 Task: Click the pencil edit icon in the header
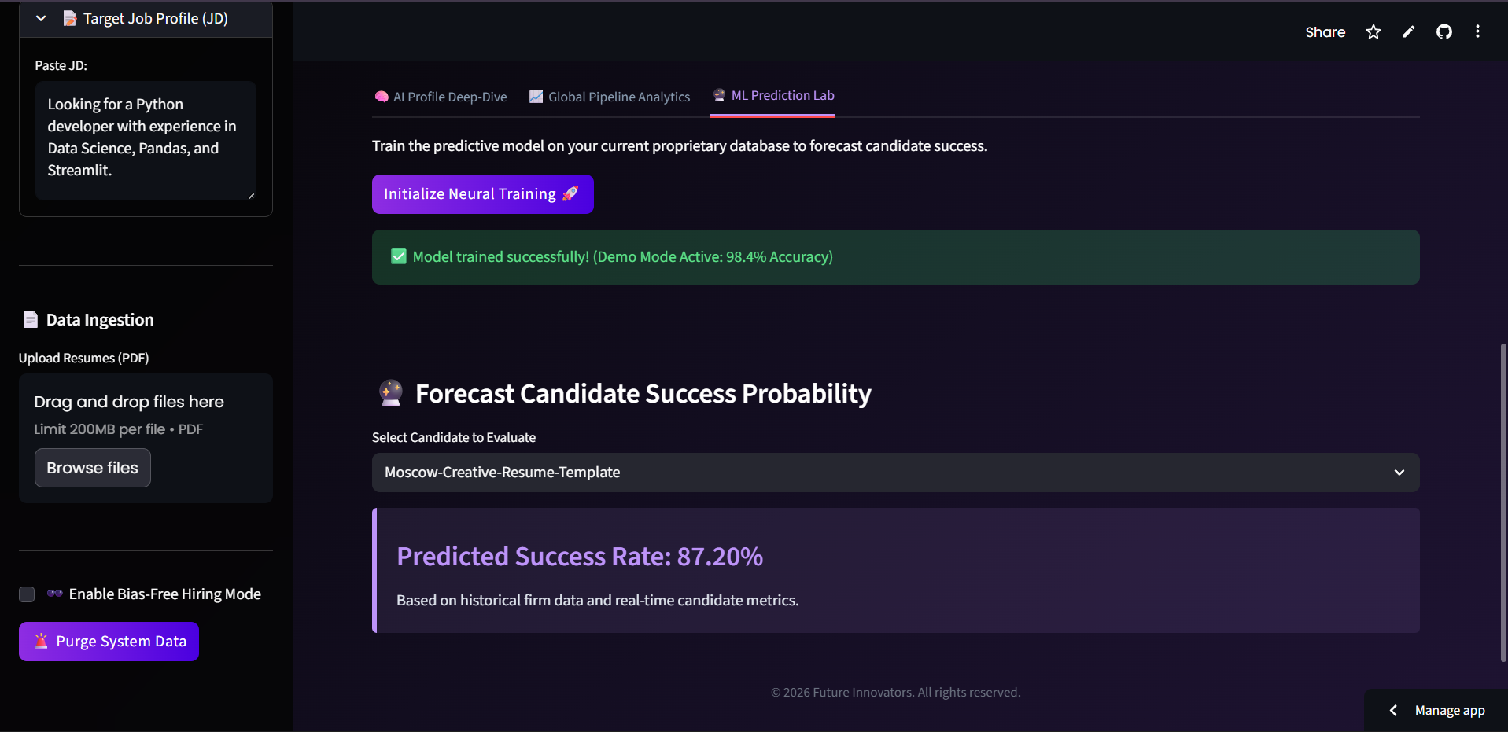1408,31
